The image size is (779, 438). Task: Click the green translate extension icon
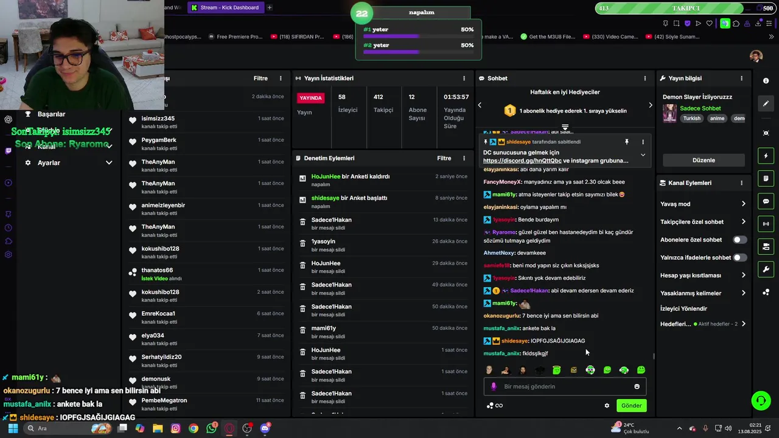tap(724, 24)
